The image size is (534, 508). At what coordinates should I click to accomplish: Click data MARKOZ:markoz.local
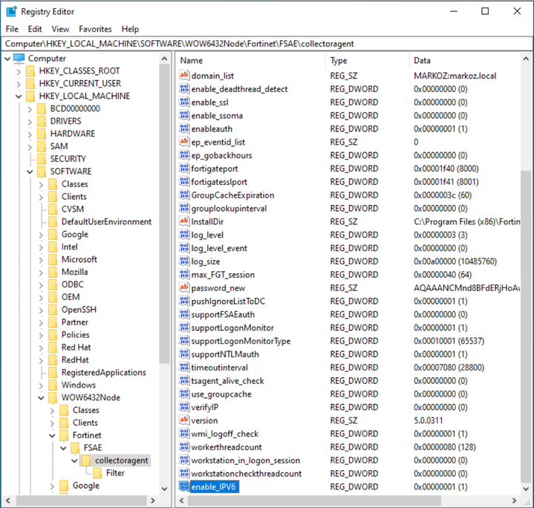pos(455,76)
